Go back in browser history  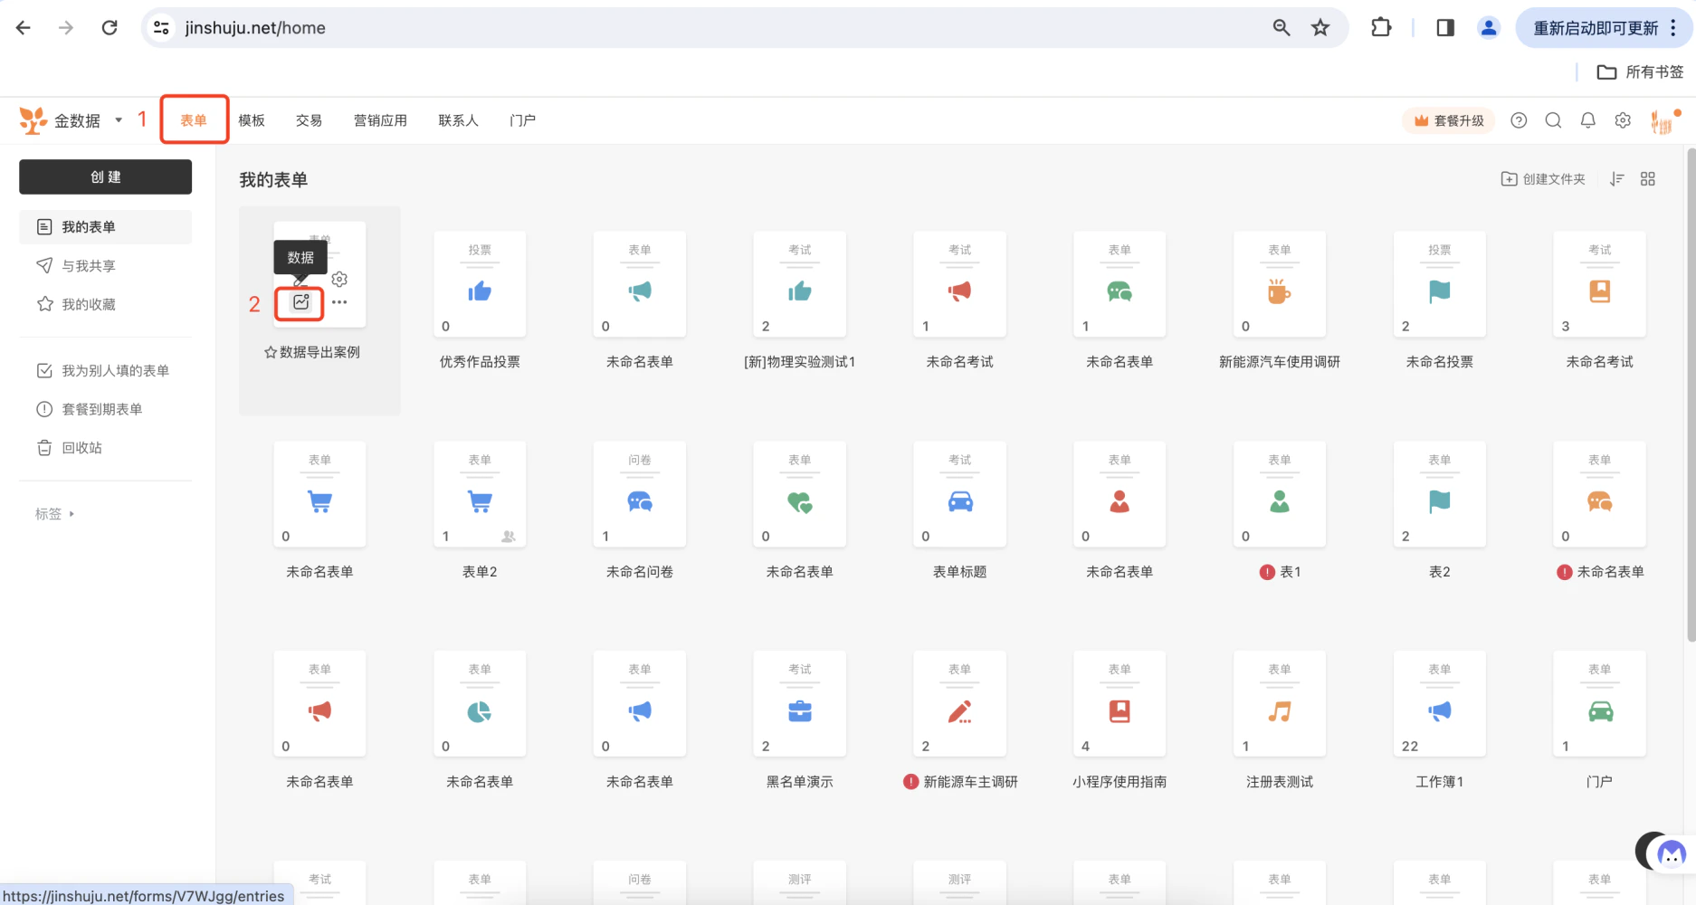pos(24,28)
